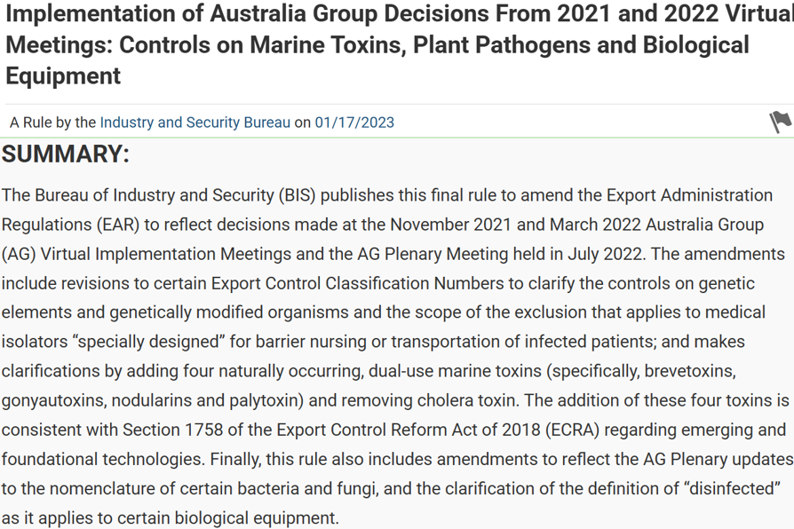Click 'foundational technologies' in summary
This screenshot has height=529, width=794.
click(103, 459)
